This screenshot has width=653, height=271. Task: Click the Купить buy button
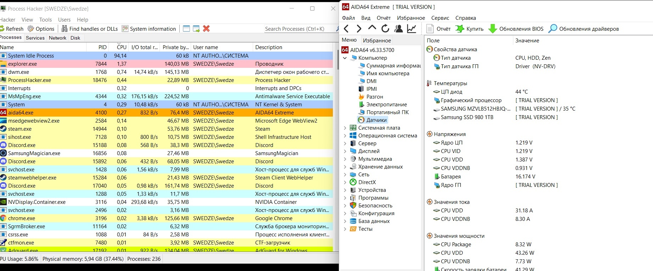tap(469, 29)
